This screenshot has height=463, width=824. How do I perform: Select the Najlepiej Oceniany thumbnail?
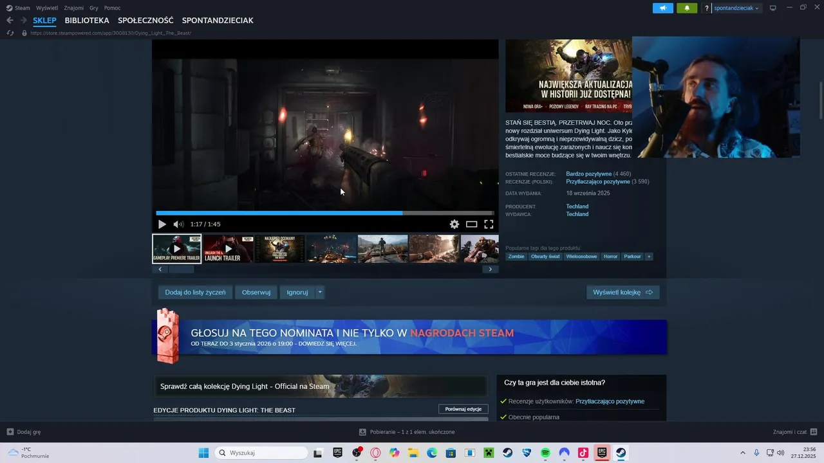(280, 249)
